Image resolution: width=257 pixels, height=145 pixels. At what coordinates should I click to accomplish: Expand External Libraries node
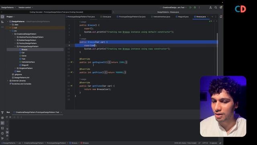point(8,81)
